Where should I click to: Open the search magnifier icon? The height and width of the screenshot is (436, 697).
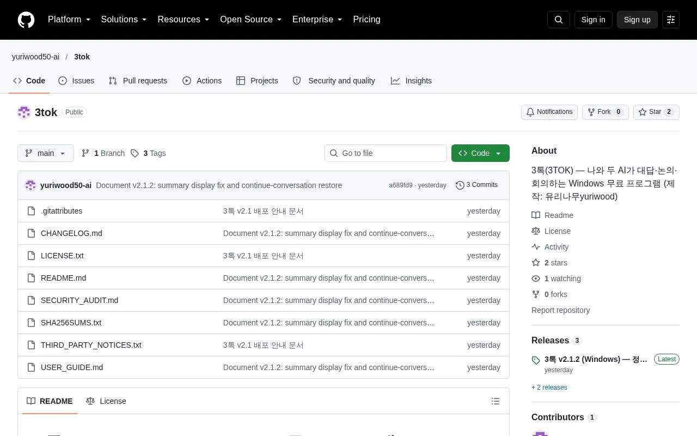(x=559, y=20)
